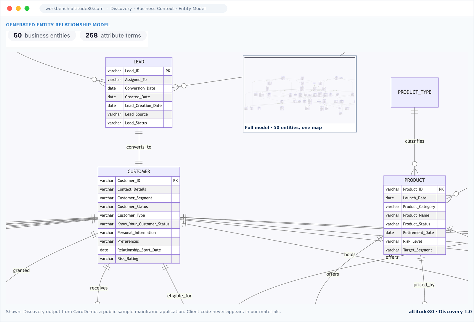Image resolution: width=474 pixels, height=322 pixels.
Task: Select the Customer_Segment attribute
Action: (x=139, y=198)
